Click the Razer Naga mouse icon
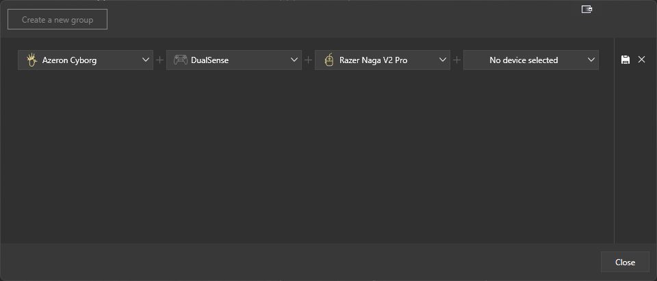This screenshot has height=281, width=657. (x=328, y=60)
